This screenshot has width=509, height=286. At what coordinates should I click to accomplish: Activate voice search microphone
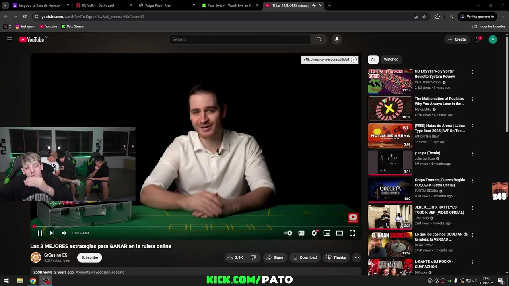point(337,39)
